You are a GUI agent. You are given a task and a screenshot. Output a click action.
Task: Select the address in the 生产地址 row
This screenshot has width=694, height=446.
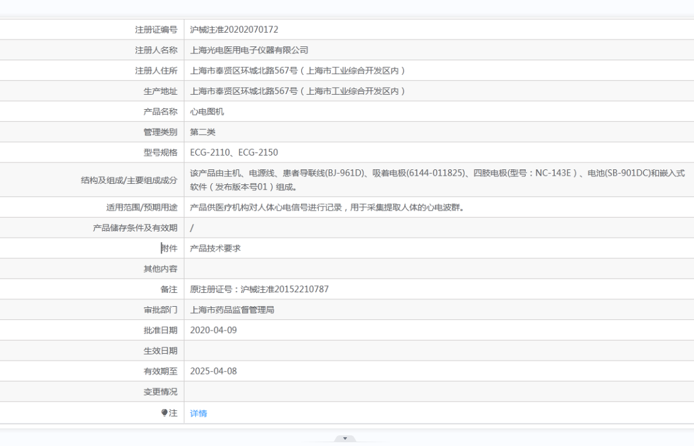pos(297,91)
